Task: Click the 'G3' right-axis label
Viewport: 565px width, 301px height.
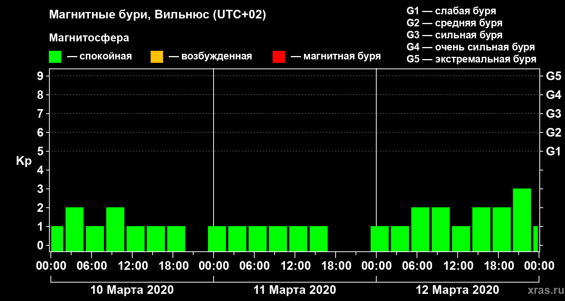Action: pyautogui.click(x=553, y=114)
